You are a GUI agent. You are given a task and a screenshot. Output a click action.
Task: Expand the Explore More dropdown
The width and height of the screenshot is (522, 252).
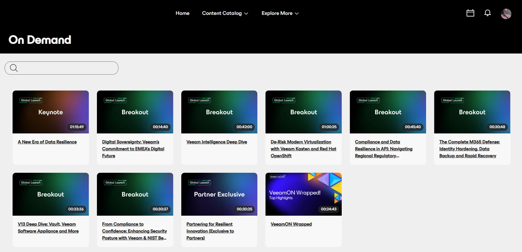pyautogui.click(x=280, y=13)
